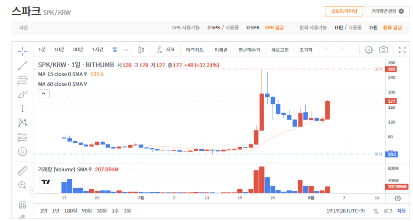Set the date range to 30일

(x=102, y=211)
